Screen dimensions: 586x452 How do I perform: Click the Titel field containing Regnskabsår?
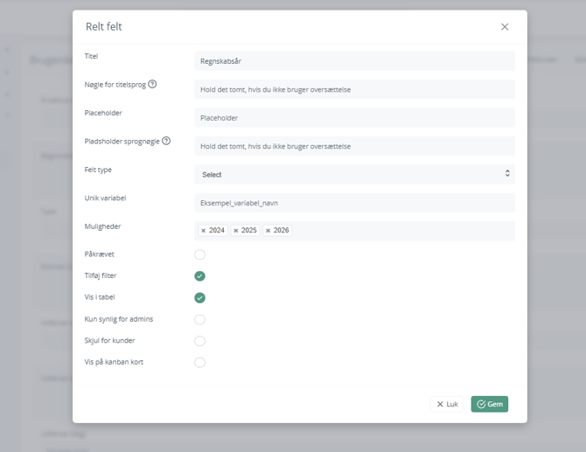click(x=354, y=61)
